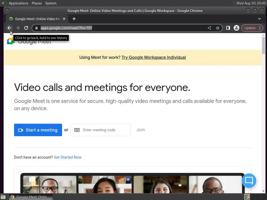Focus the Enter meeting code field

pyautogui.click(x=101, y=130)
